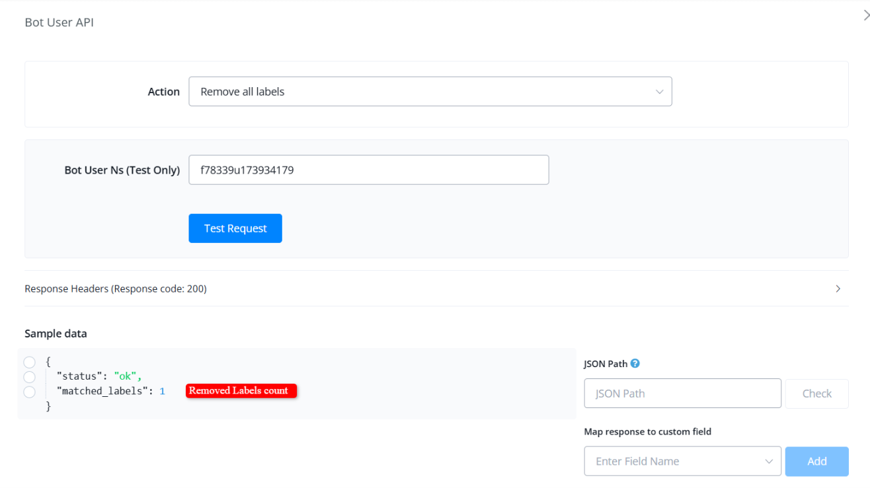The height and width of the screenshot is (488, 870).
Task: Click the JSON Path help icon
Action: point(635,363)
